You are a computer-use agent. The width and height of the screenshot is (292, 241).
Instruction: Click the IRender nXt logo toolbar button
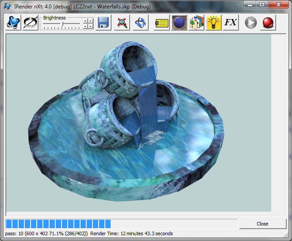tap(13, 23)
